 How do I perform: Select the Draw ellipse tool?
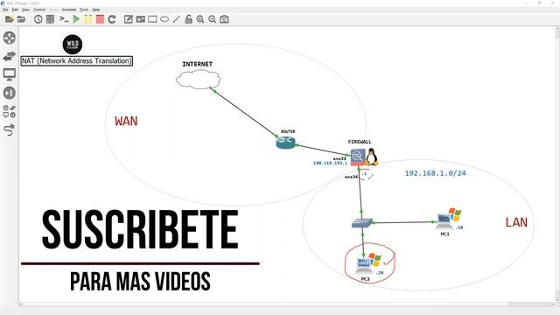[164, 19]
